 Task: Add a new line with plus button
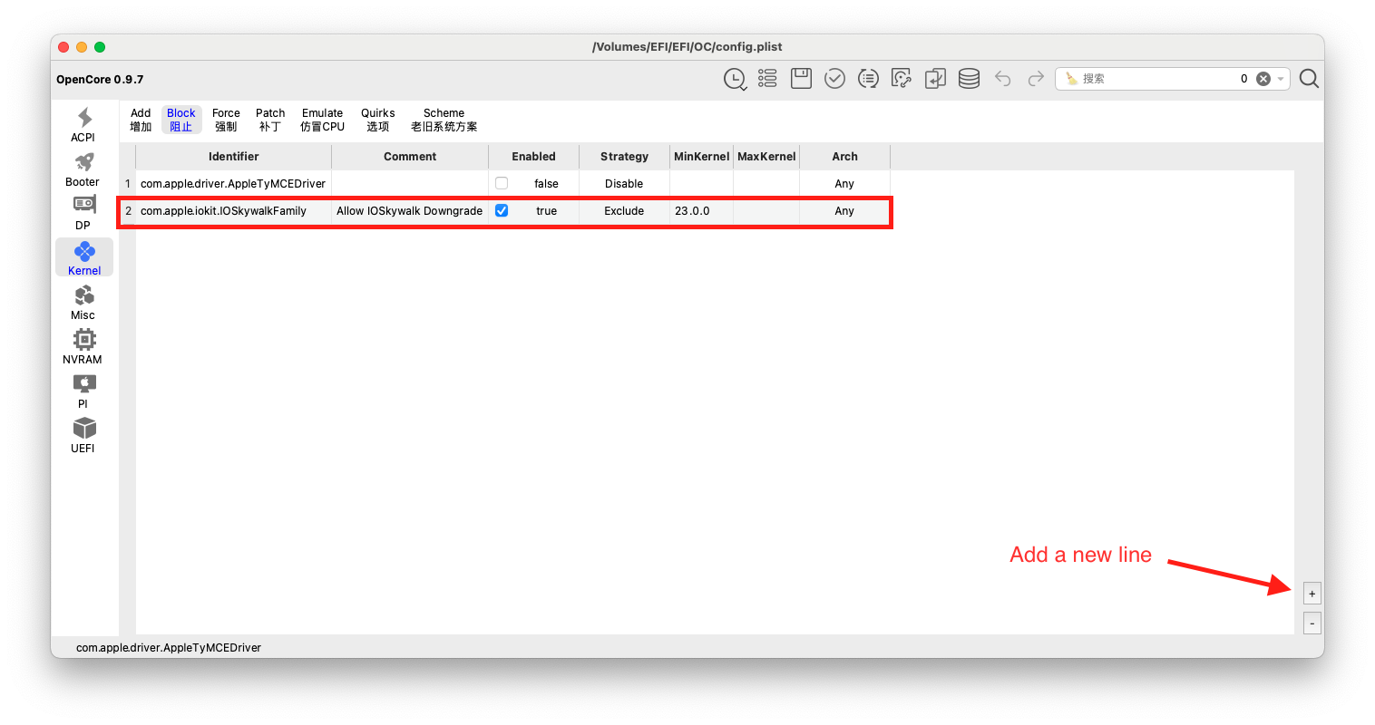(x=1312, y=594)
